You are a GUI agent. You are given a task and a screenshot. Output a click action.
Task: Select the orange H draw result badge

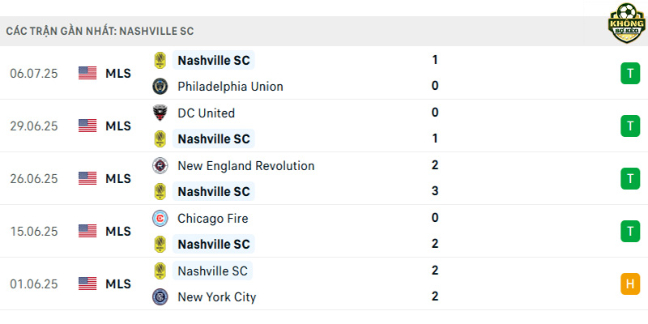point(630,284)
